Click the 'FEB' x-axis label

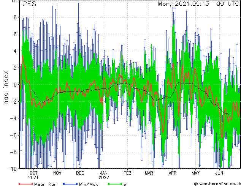coord(127,173)
